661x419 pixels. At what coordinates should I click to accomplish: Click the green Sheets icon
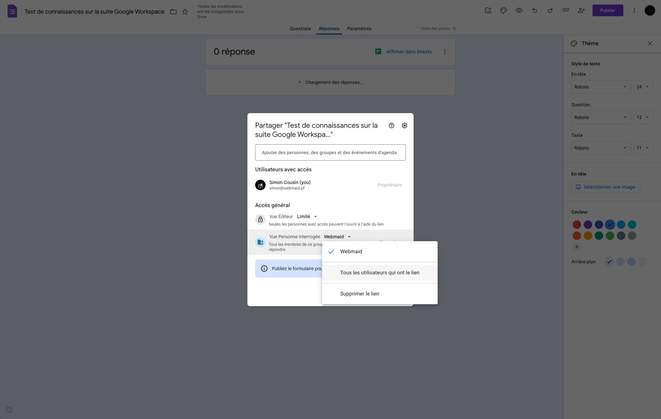coord(378,51)
